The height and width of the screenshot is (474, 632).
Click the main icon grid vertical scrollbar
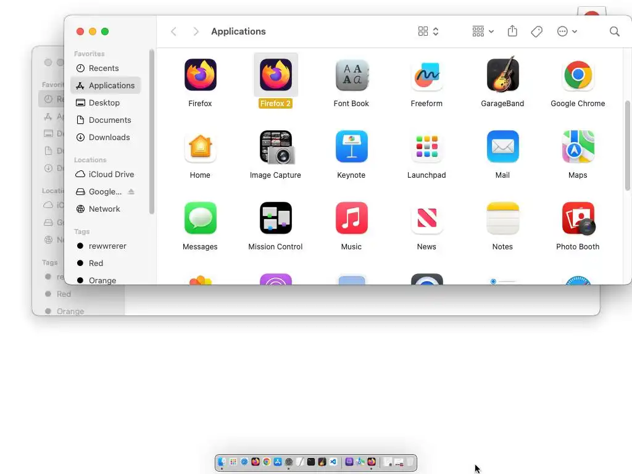point(628,146)
